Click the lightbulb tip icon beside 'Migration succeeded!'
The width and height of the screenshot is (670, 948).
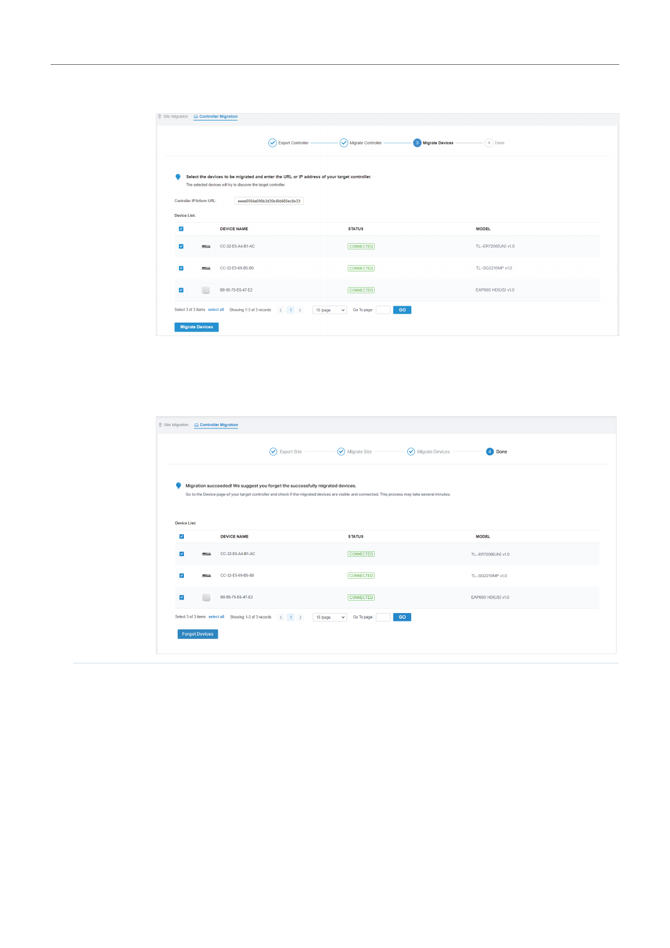178,486
